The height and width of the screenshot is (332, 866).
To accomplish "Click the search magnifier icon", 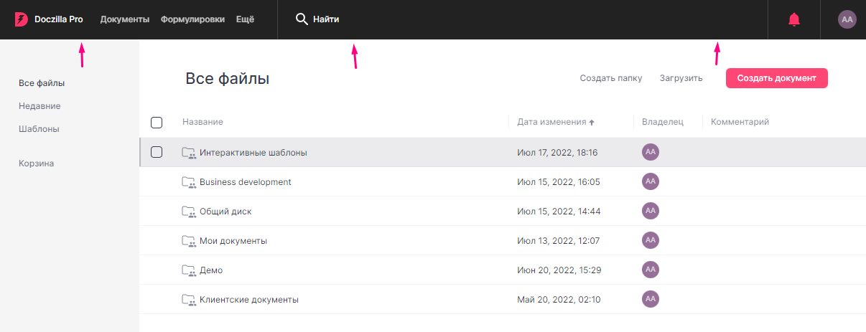I will pyautogui.click(x=302, y=19).
